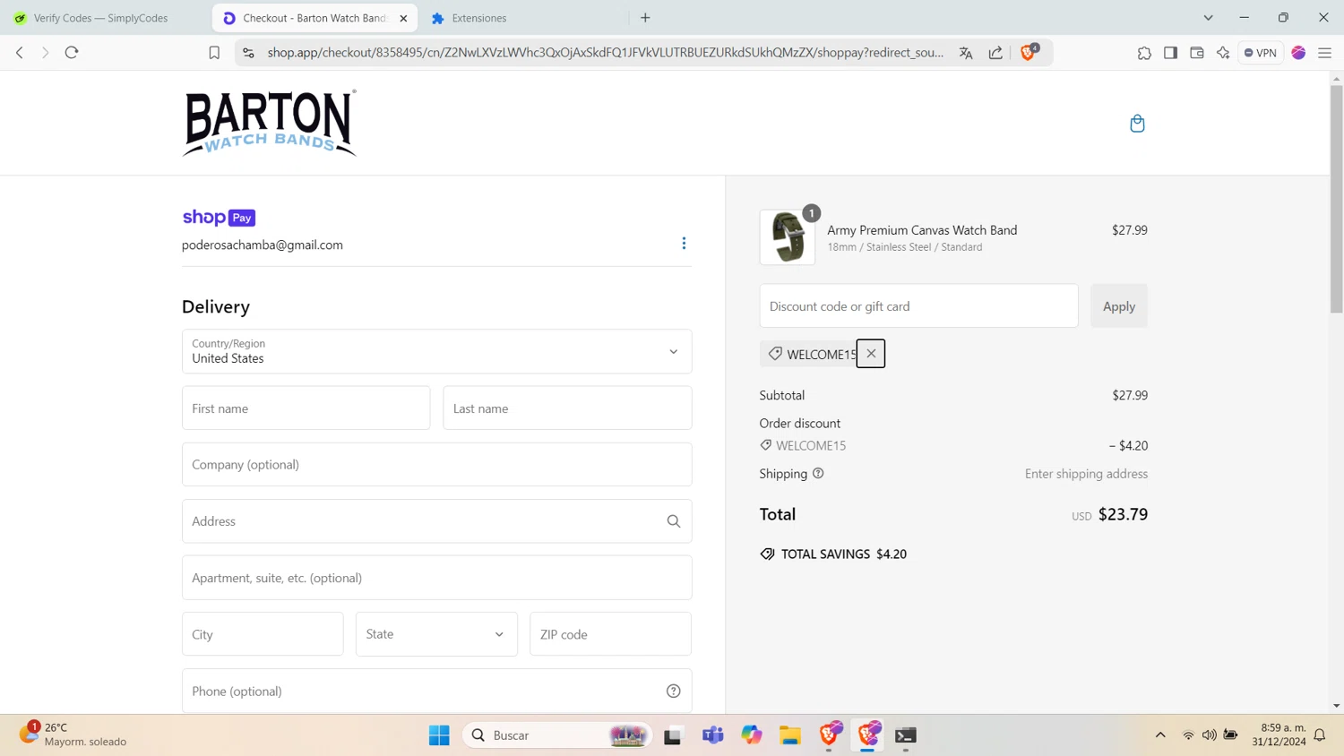This screenshot has width=1344, height=756.
Task: Click the ZIP code field
Action: coord(610,634)
